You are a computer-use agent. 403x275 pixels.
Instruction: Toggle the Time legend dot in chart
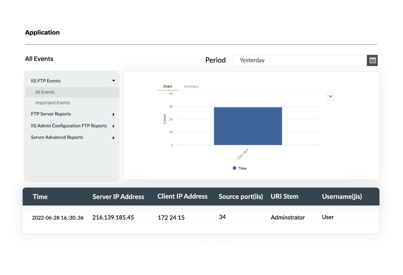point(235,168)
